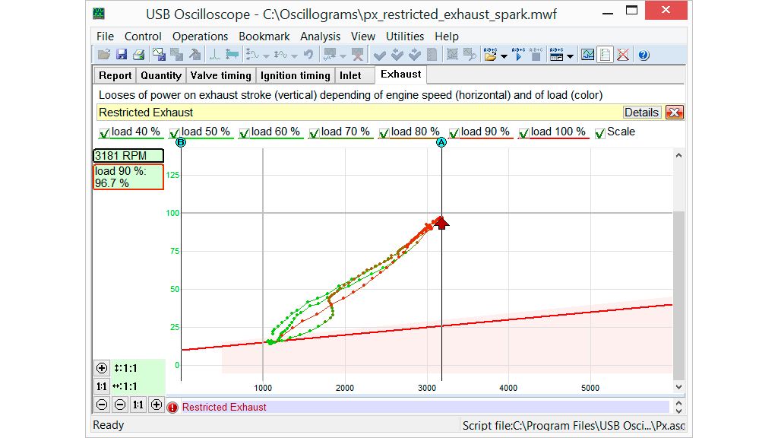Open the Utilities menu
The image size is (778, 438).
pyautogui.click(x=405, y=36)
